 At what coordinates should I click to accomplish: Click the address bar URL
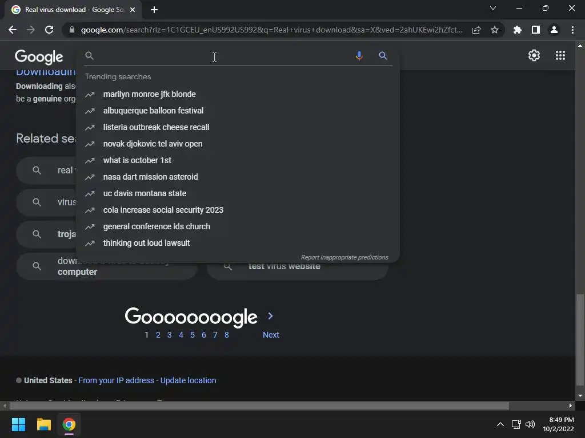tap(271, 30)
